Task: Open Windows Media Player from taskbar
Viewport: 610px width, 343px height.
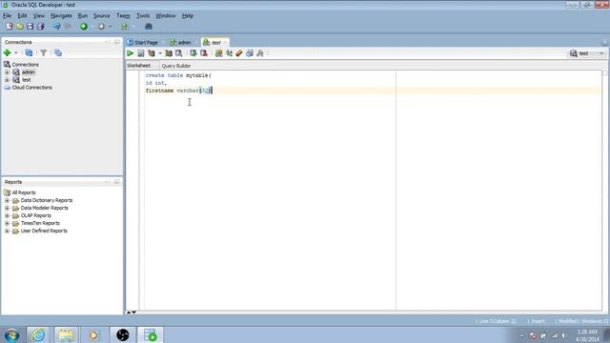Action: (93, 334)
